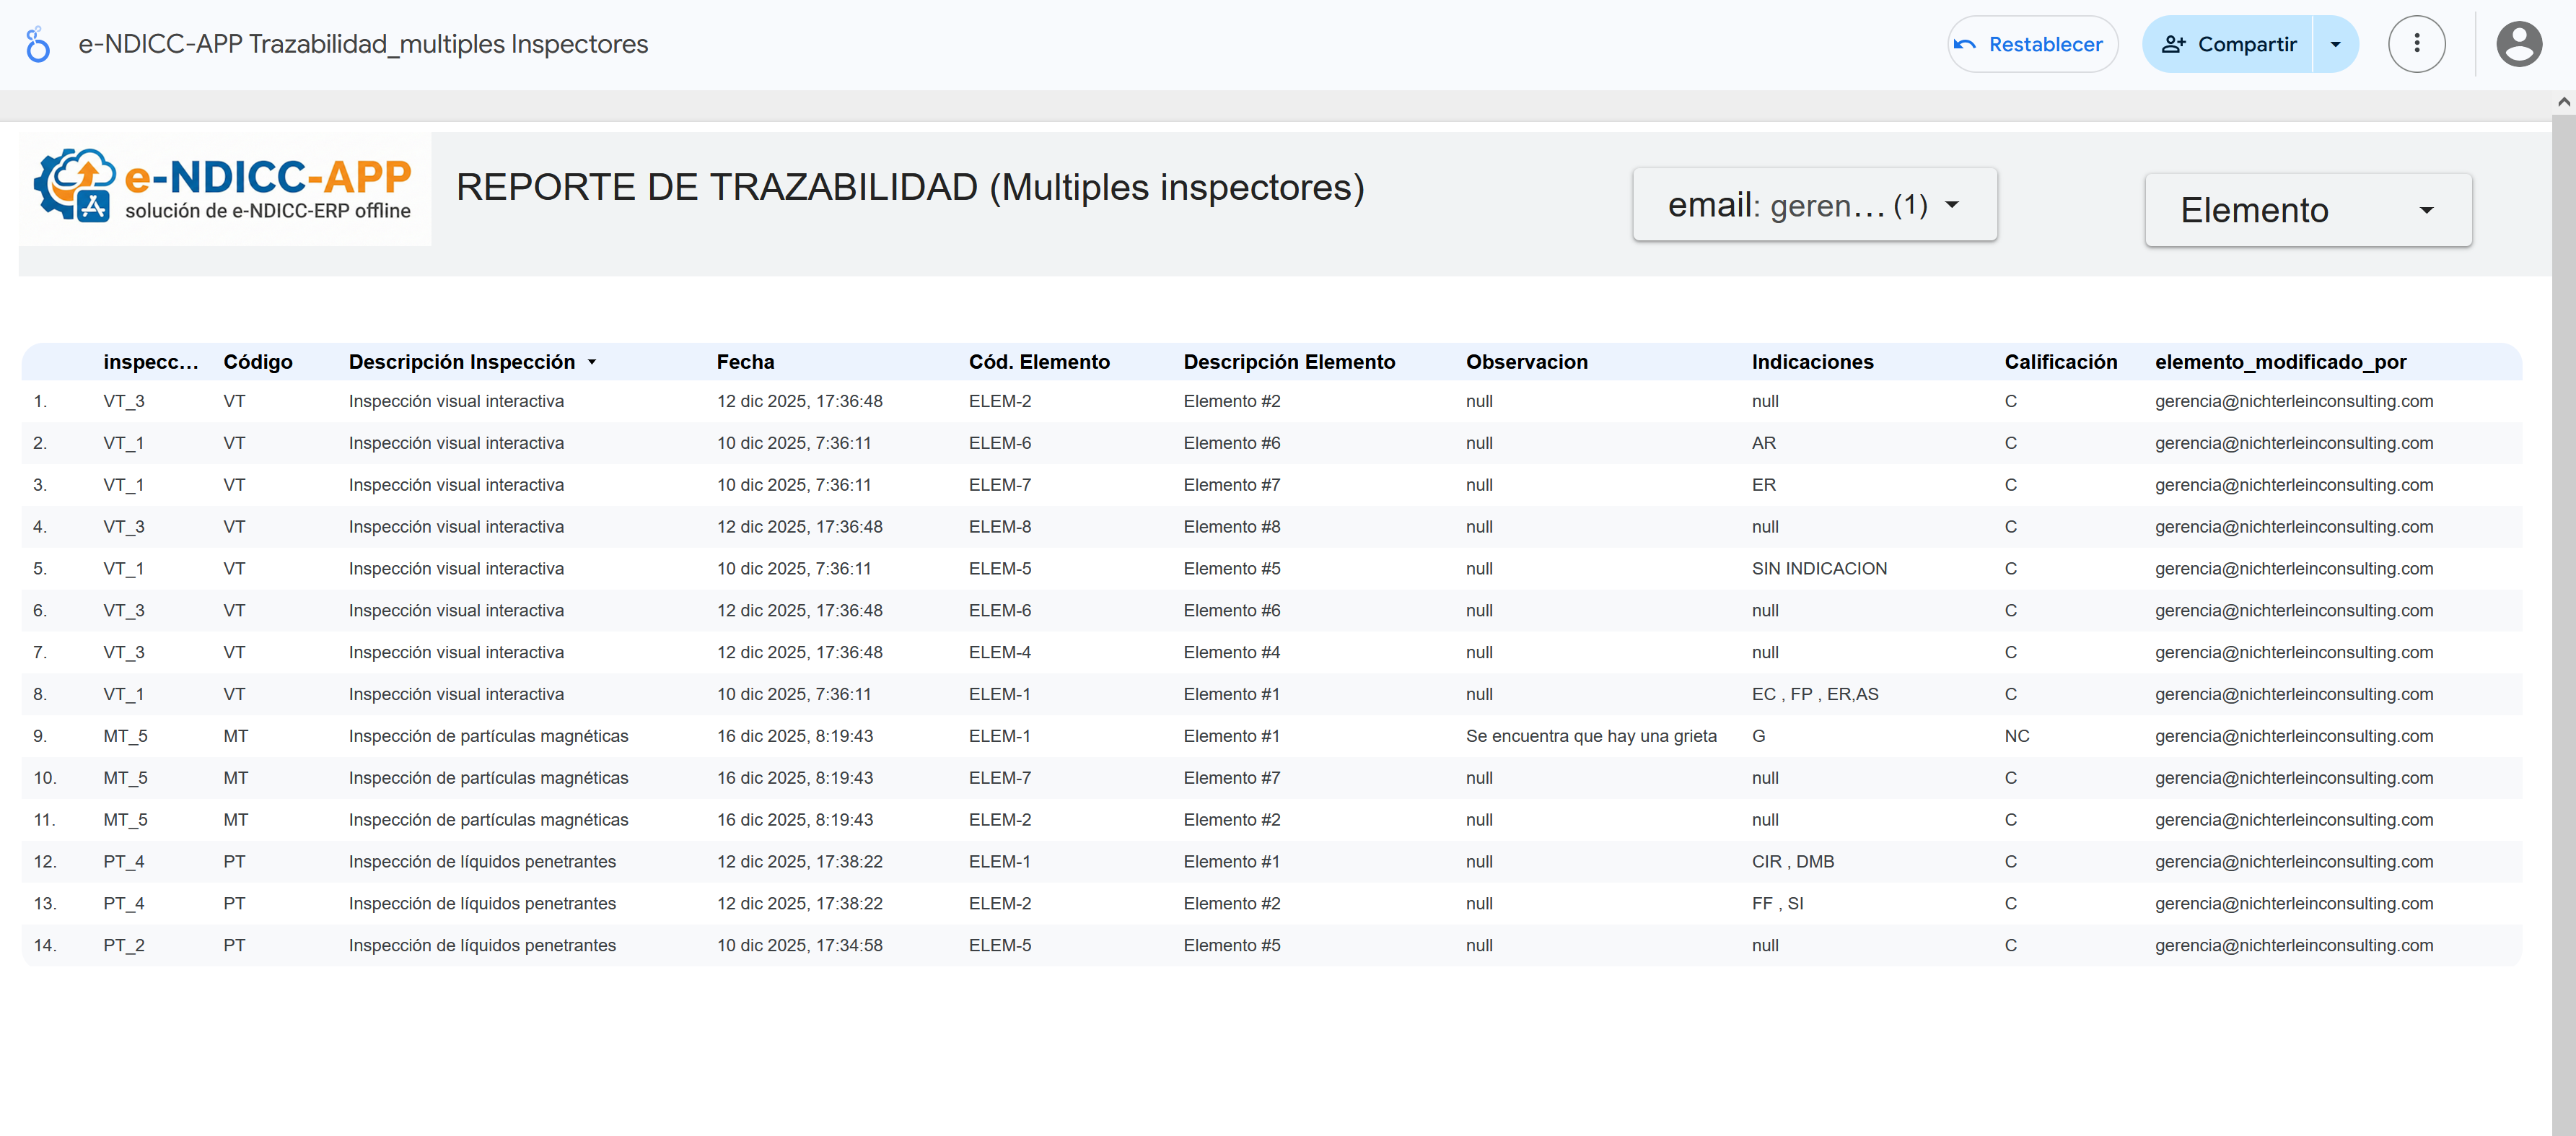This screenshot has height=1136, width=2576.
Task: Open the Compartir dropdown arrow
Action: click(x=2335, y=44)
